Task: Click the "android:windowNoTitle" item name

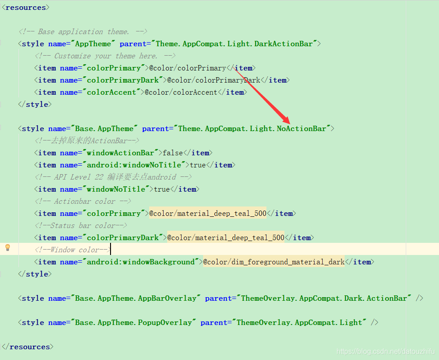Action: click(134, 165)
